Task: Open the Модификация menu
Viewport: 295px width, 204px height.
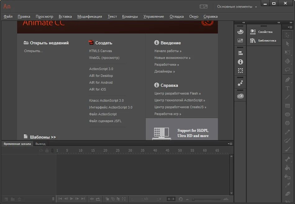Action: click(90, 16)
